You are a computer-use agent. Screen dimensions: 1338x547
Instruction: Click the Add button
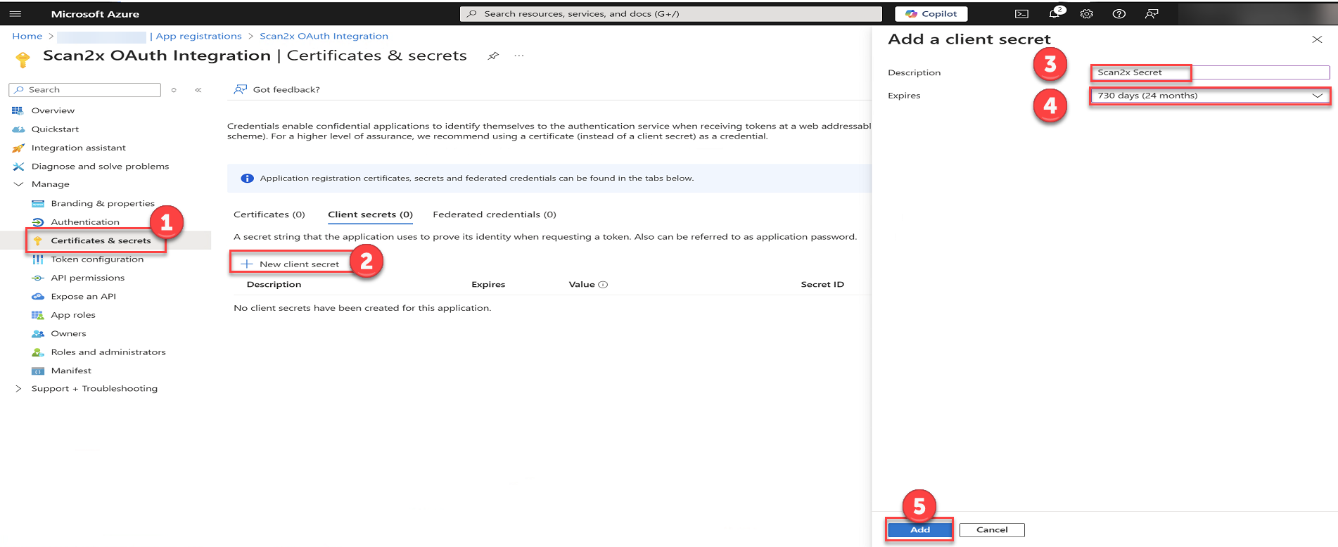pyautogui.click(x=919, y=530)
